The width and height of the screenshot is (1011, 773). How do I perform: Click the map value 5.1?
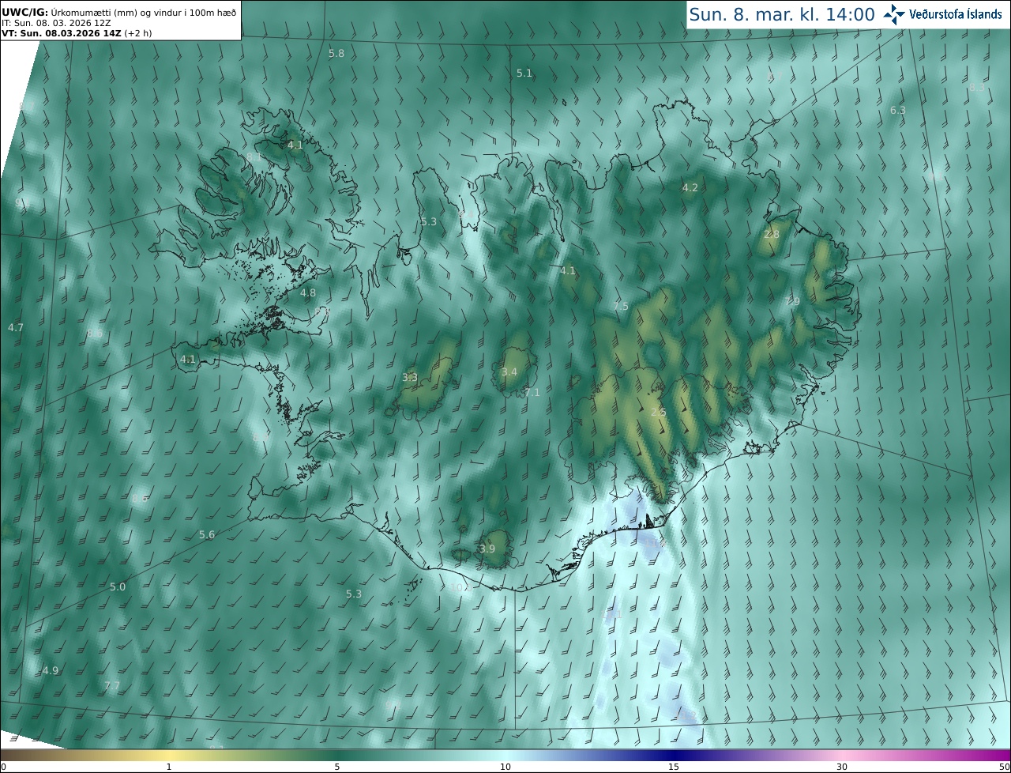[x=524, y=73]
